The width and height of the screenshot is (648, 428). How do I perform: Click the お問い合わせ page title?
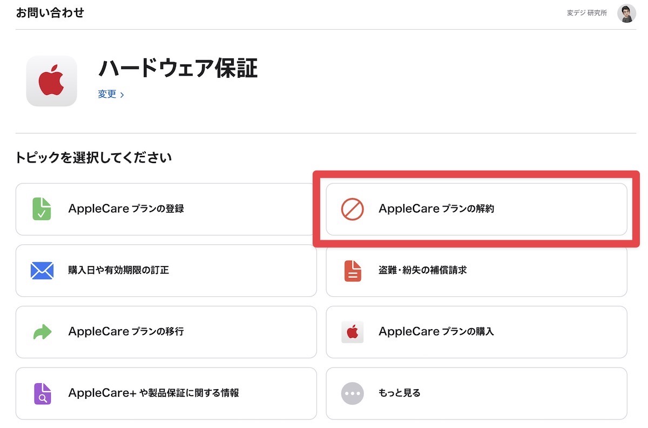(x=50, y=12)
